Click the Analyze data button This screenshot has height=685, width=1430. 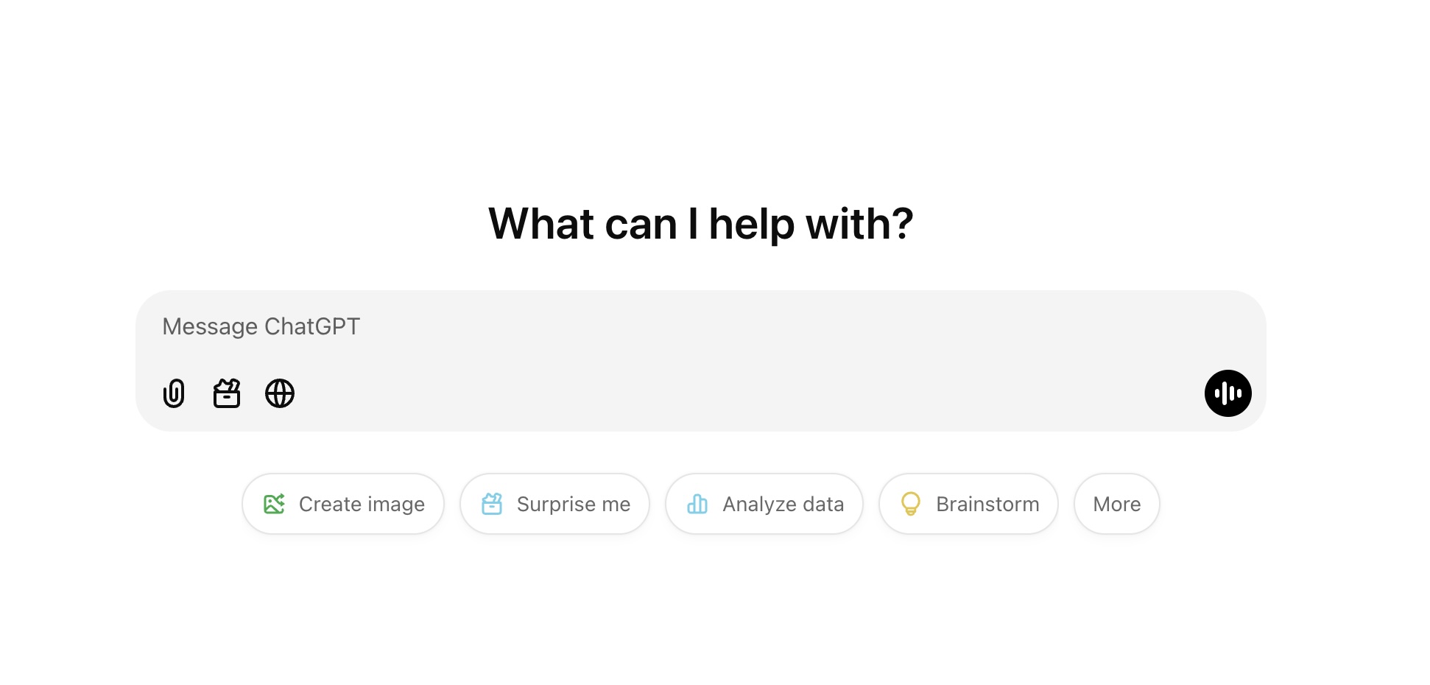click(x=764, y=504)
